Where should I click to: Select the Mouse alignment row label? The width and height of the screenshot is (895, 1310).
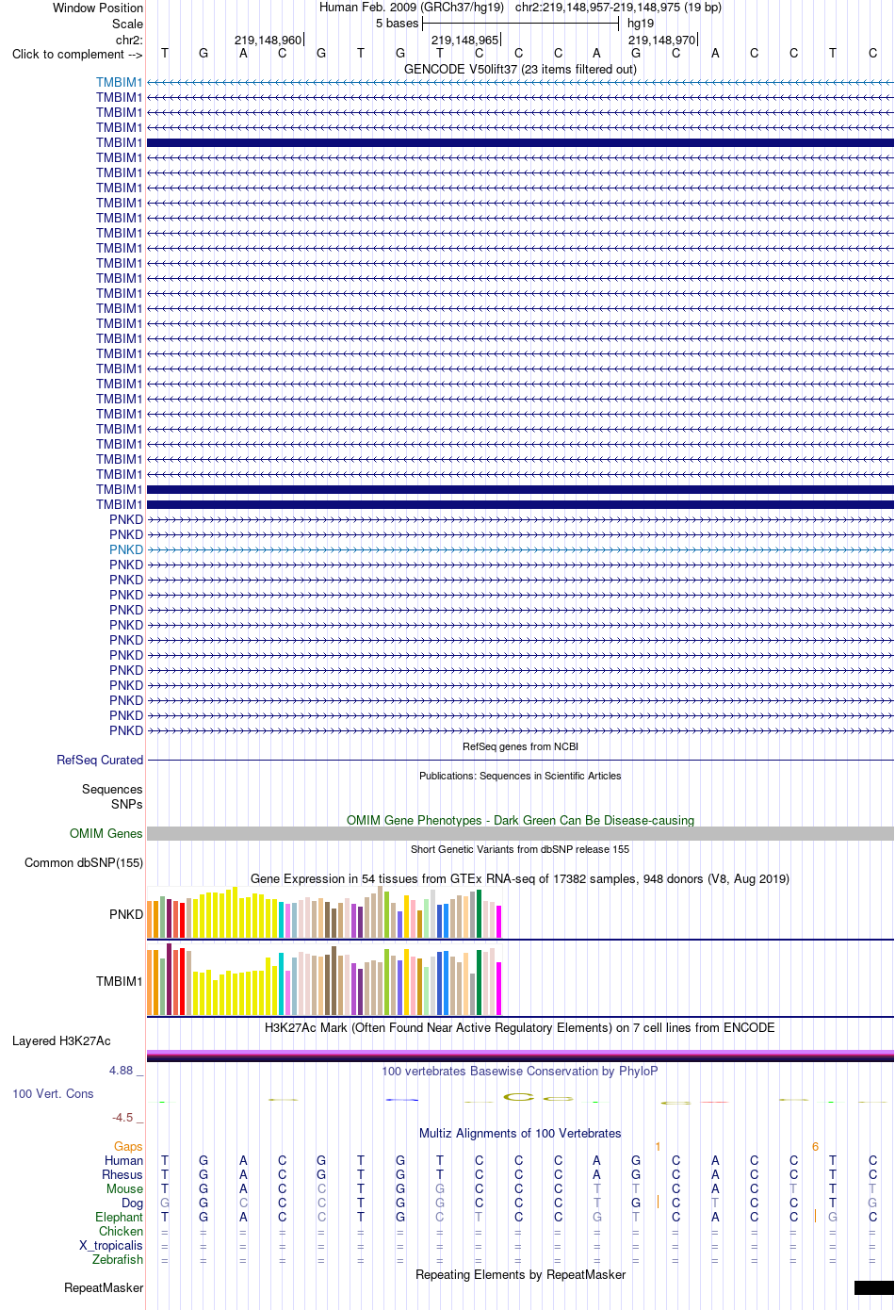[x=124, y=1188]
